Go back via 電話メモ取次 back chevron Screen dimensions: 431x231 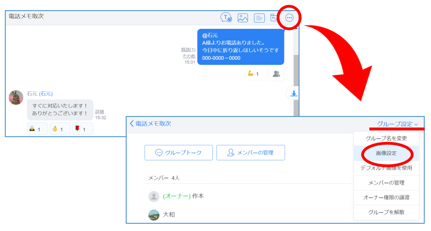pos(131,123)
